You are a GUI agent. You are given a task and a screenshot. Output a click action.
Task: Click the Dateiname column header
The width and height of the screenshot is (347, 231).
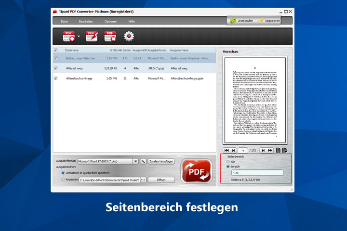[84, 50]
